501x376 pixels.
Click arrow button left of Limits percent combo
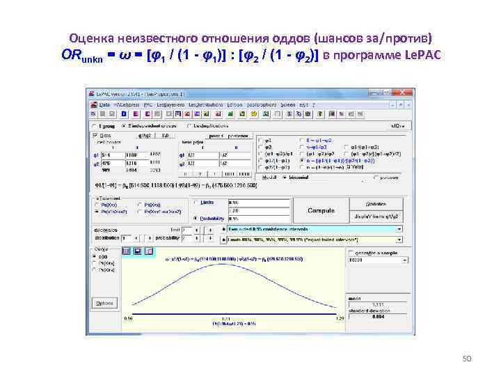point(223,240)
